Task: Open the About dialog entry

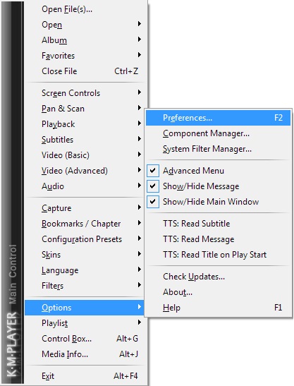Action: (218, 292)
